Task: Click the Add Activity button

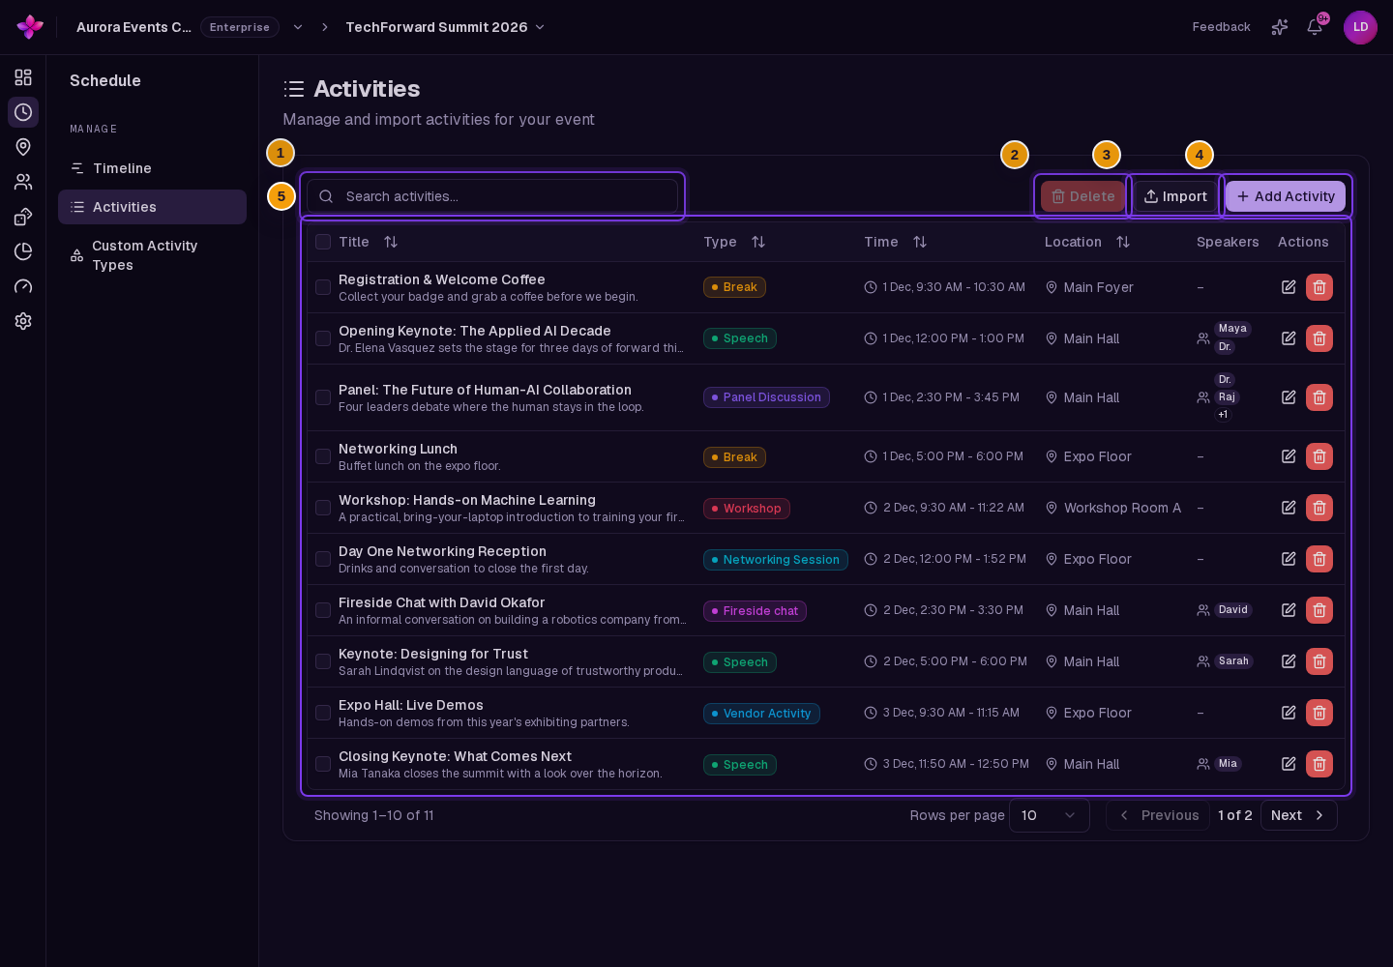Action: (x=1286, y=196)
